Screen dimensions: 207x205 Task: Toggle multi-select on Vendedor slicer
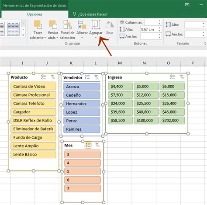87,77
